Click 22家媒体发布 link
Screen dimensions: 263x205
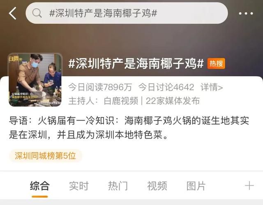(173, 101)
